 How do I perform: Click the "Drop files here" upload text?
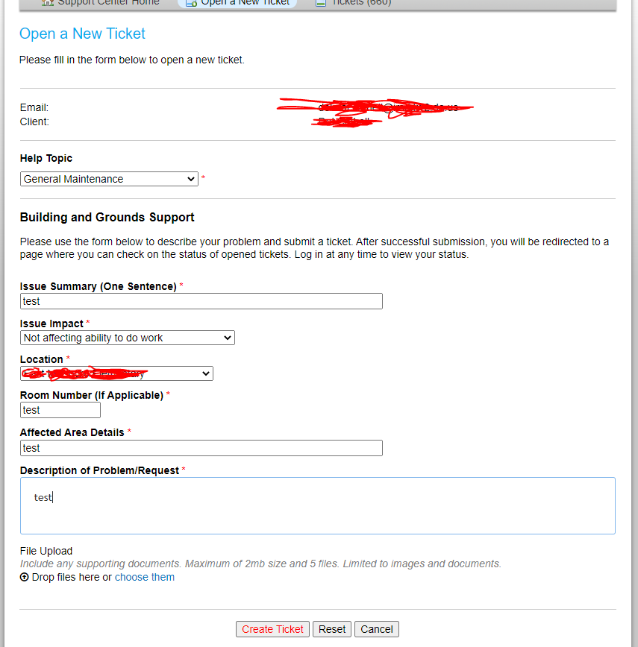[71, 577]
